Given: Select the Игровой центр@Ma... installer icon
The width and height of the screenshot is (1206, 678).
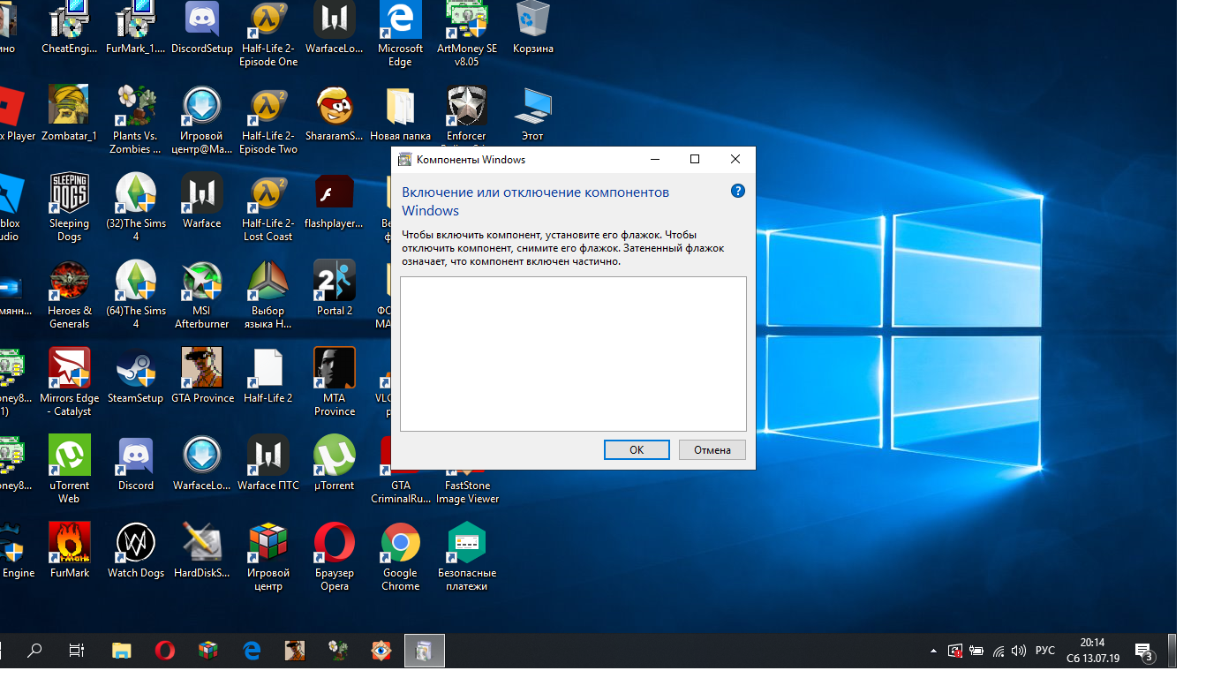Looking at the screenshot, I should [x=202, y=120].
